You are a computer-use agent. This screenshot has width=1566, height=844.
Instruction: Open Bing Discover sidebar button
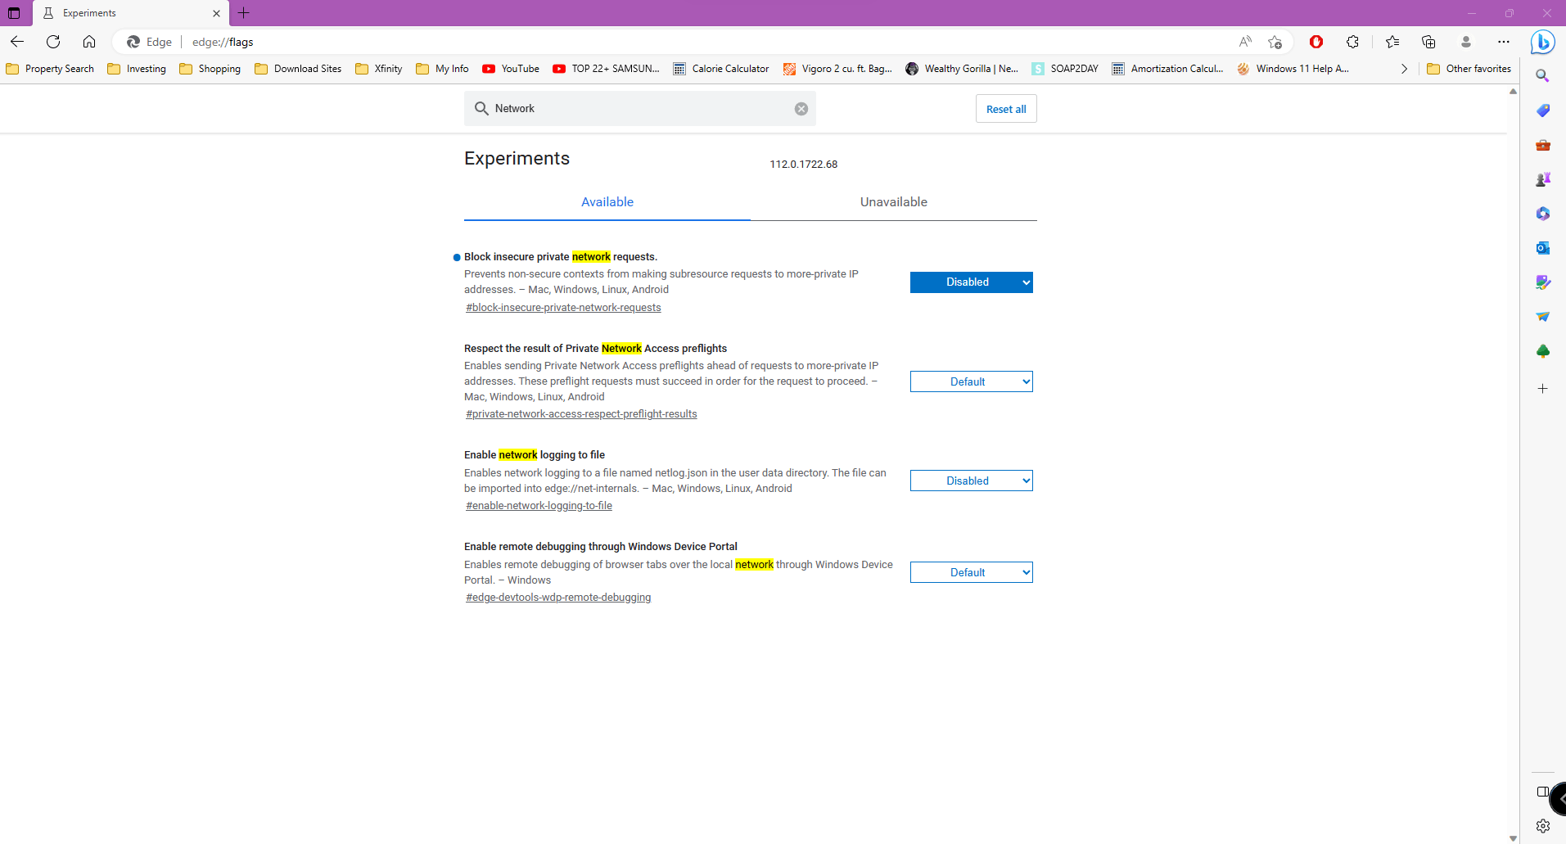(x=1543, y=42)
